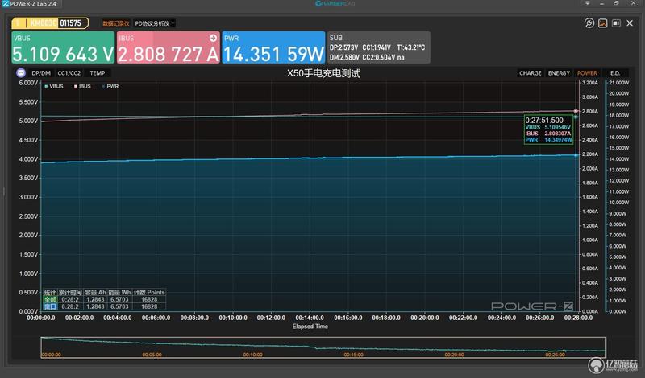The image size is (645, 378).
Task: Select the 数据记录仪 tab
Action: [x=116, y=23]
